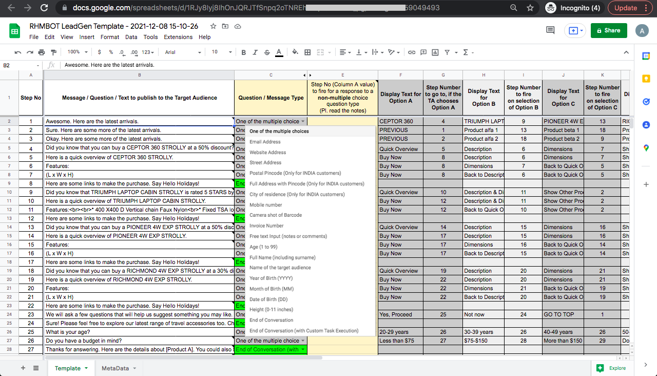The image size is (657, 376).
Task: Open the Google account avatar
Action: coord(642,31)
